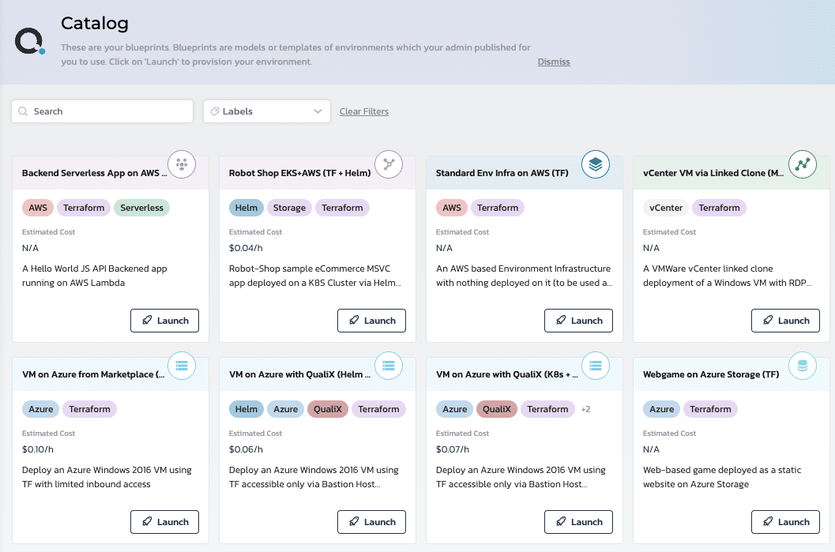Click vCenter label on vCenter VM card
This screenshot has width=835, height=552.
666,208
